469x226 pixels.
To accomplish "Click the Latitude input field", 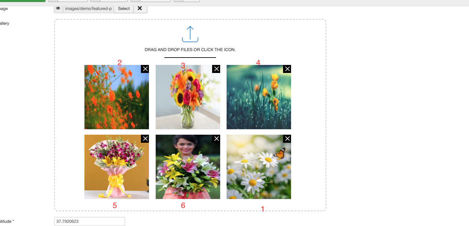I will (89, 221).
